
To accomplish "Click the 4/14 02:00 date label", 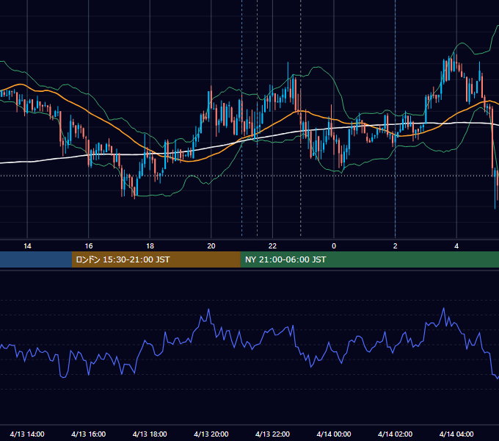I will (396, 434).
